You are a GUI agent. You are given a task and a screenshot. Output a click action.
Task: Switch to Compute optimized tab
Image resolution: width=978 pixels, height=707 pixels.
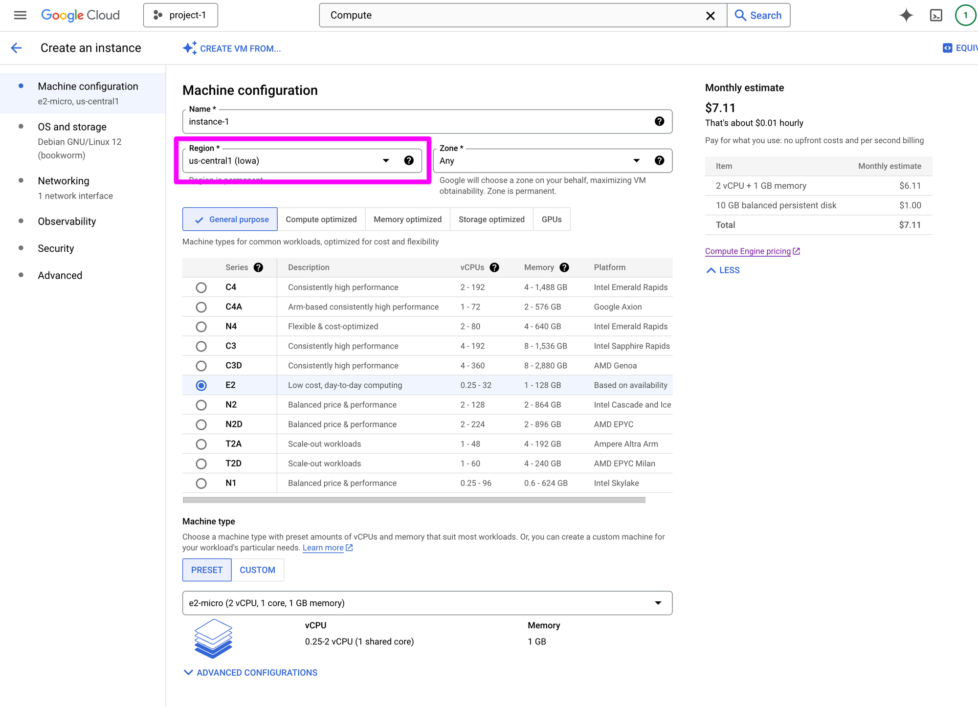point(321,220)
